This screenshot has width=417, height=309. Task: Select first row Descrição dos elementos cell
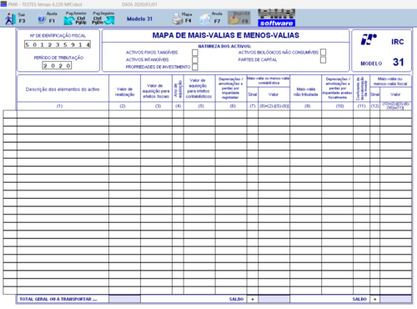63,114
